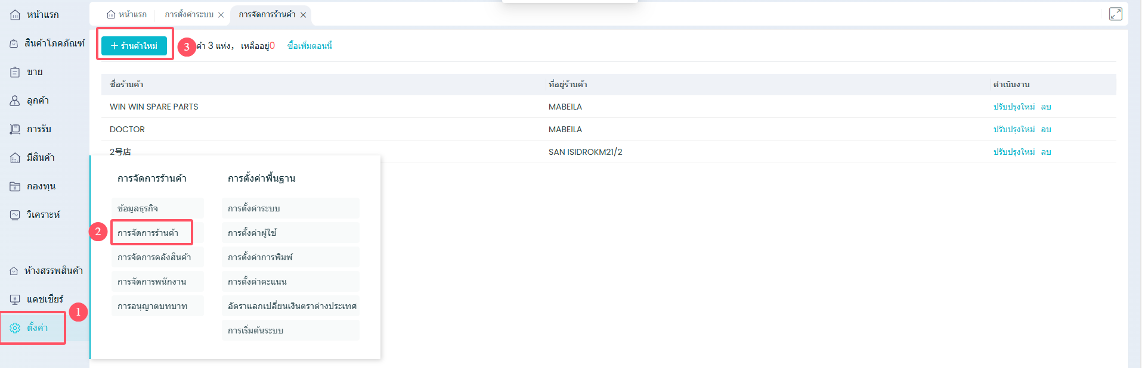Open การจัดการพนักงาน in the menu
Viewport: 1142px width, 368px height.
point(152,282)
